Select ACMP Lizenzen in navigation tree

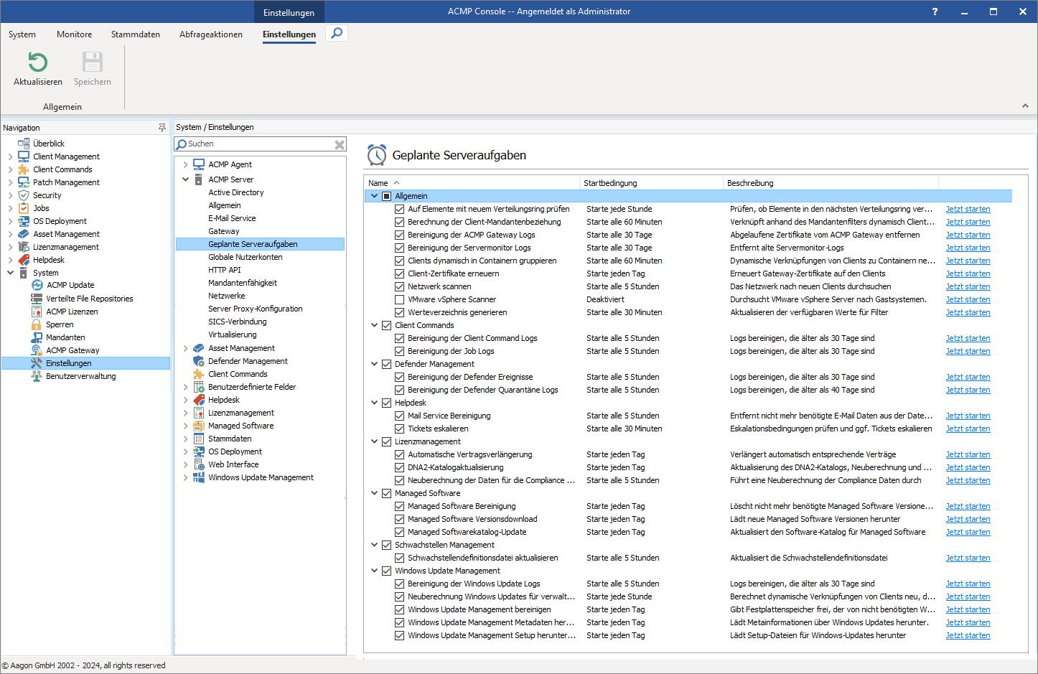click(x=72, y=312)
